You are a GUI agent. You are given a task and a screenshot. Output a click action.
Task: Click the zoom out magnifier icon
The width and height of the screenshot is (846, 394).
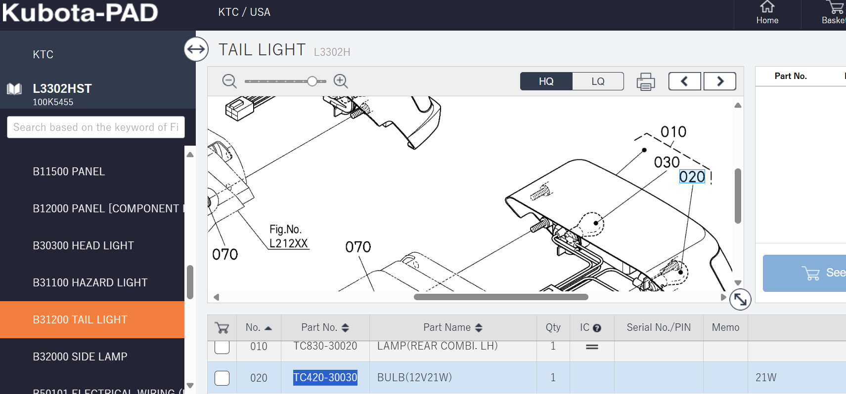coord(229,81)
